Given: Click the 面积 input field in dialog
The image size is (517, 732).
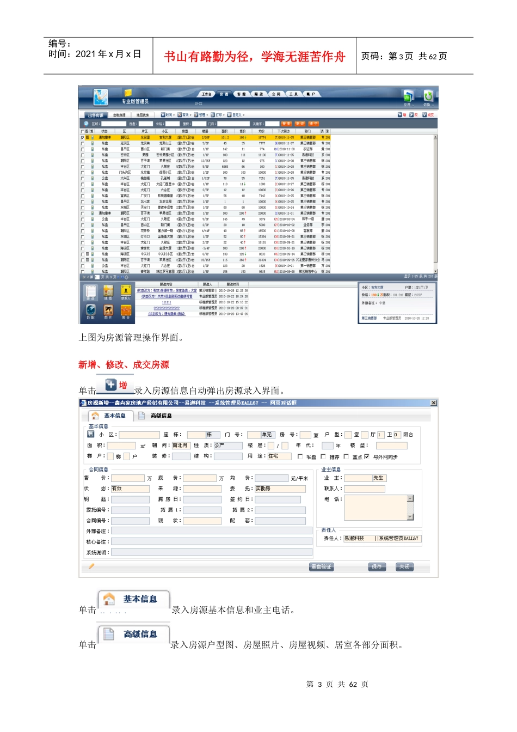Looking at the screenshot, I should (121, 446).
